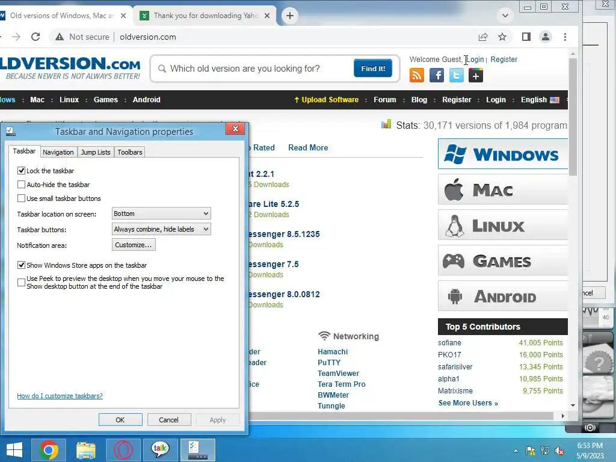The height and width of the screenshot is (462, 616).
Task: Open the English language selector
Action: (x=540, y=100)
